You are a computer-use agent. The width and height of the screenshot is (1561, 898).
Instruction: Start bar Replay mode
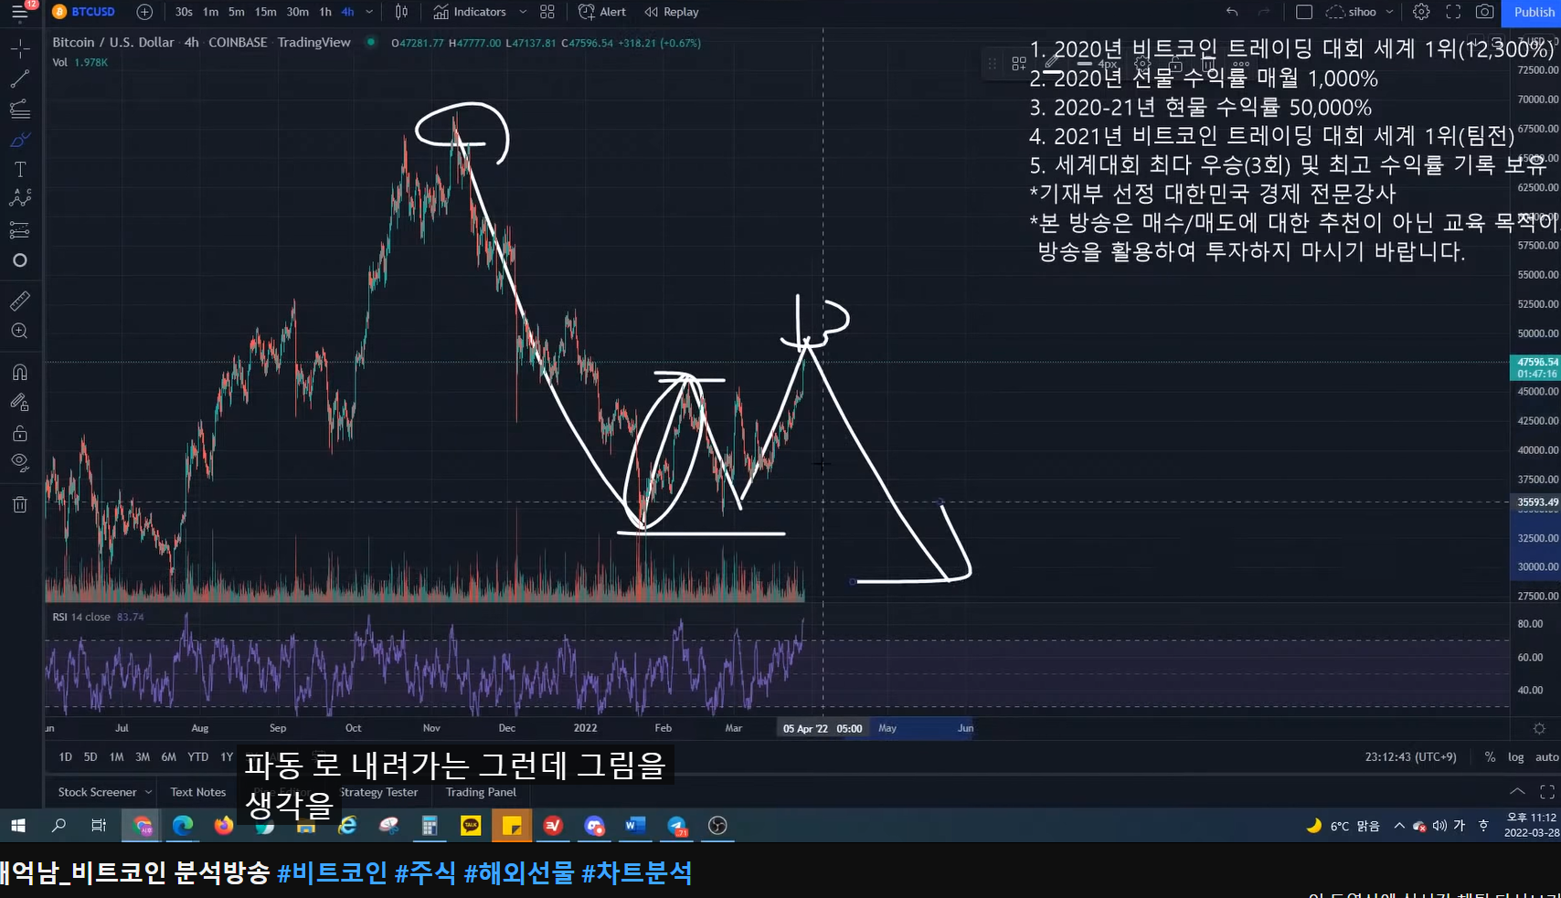click(x=672, y=12)
